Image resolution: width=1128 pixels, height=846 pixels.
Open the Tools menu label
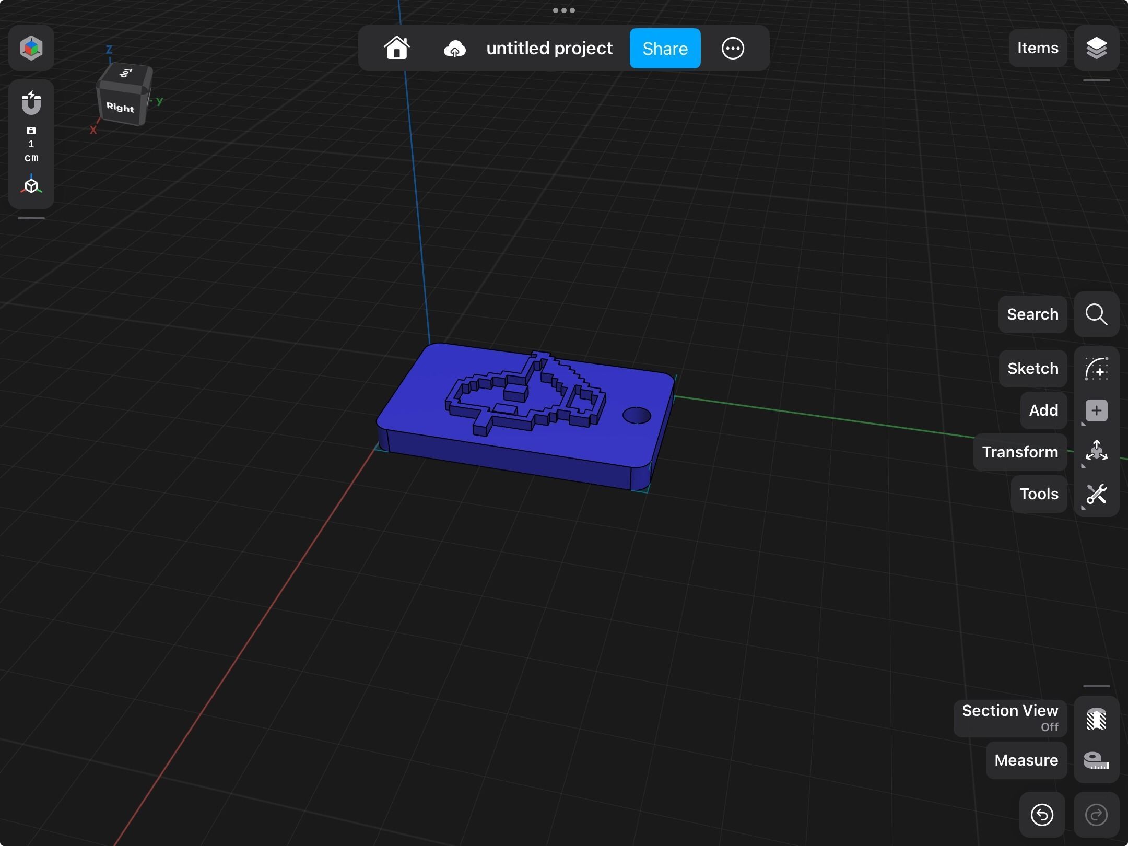coord(1039,494)
